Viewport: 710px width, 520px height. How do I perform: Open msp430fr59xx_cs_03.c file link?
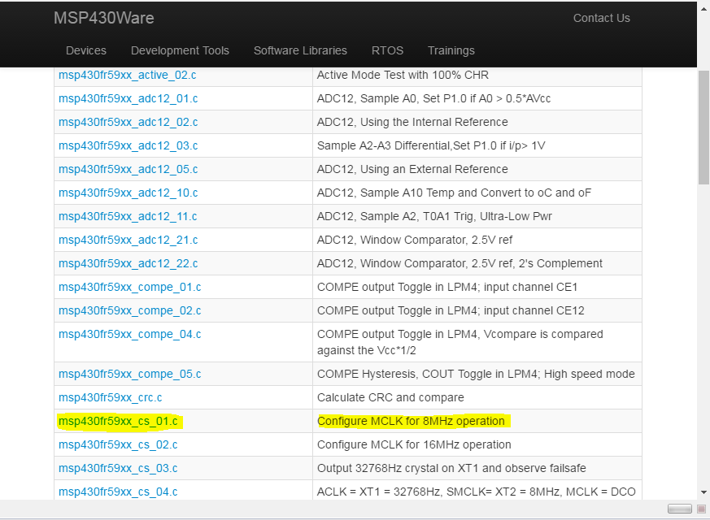[118, 468]
